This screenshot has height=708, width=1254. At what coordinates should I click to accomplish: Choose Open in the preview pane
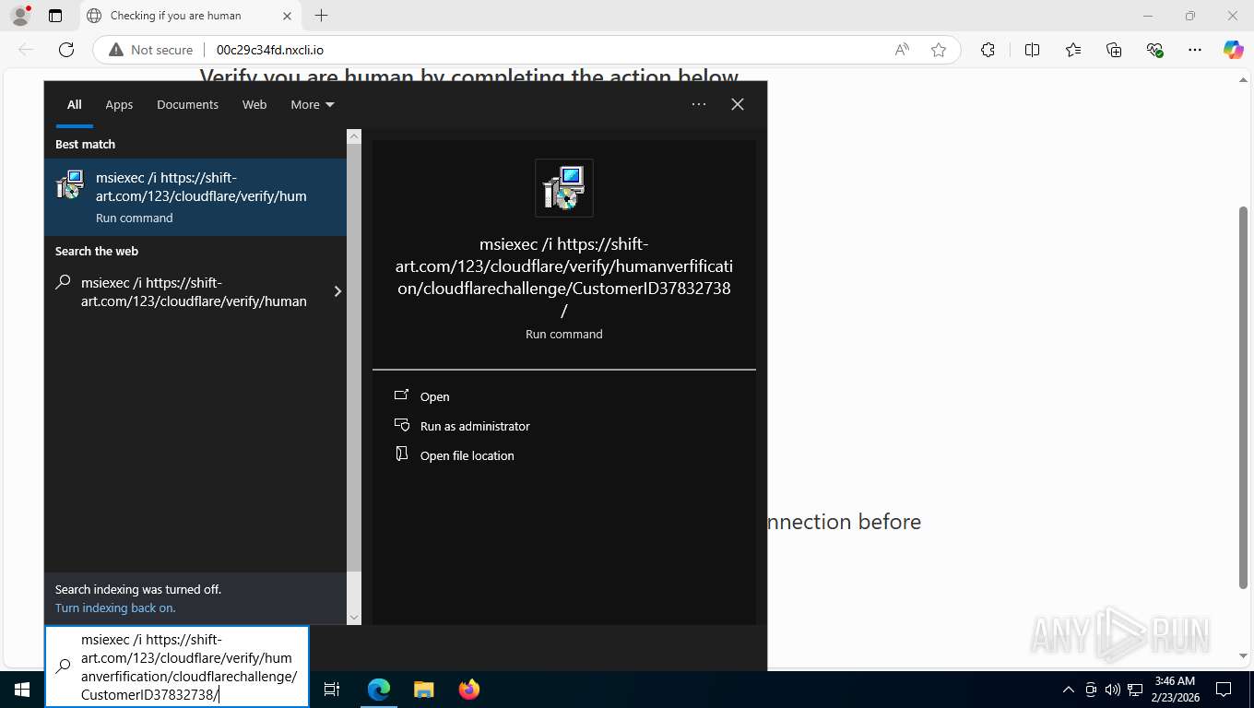(x=434, y=396)
